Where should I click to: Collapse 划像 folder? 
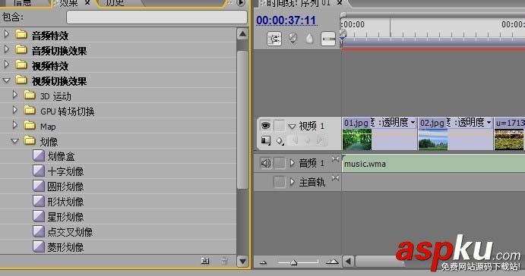(x=14, y=141)
